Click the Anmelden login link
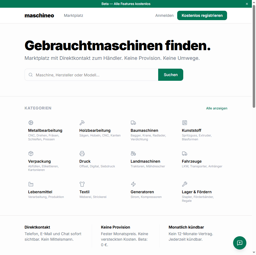The image size is (256, 255). (164, 15)
